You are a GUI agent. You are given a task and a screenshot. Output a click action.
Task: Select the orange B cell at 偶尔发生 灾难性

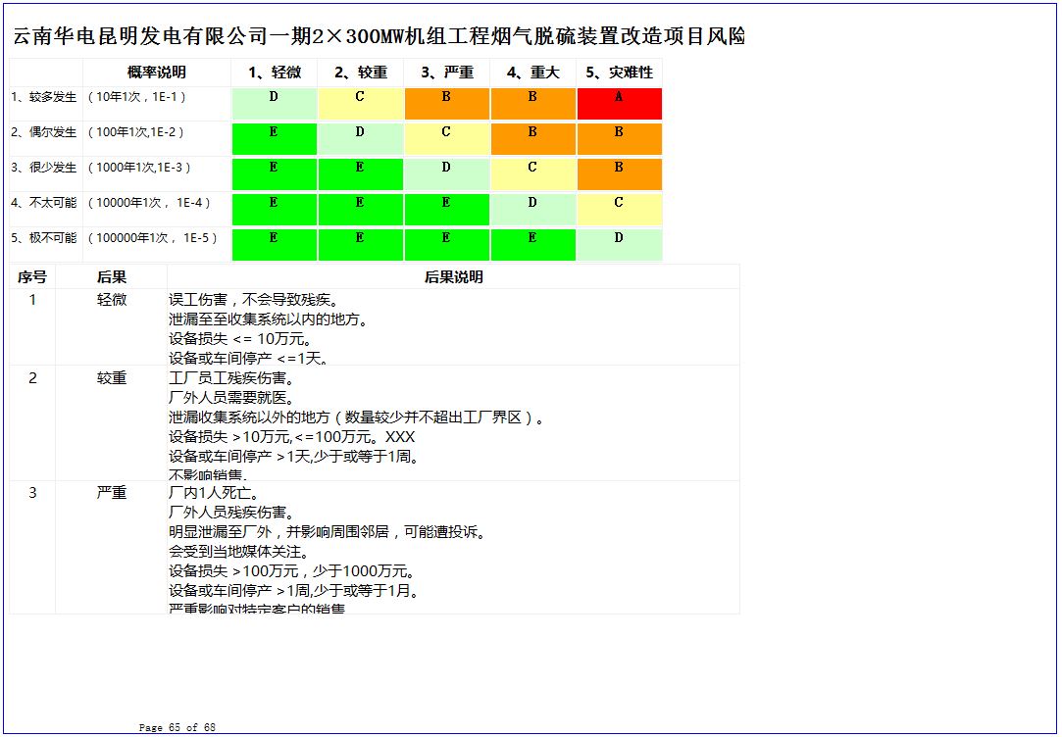(x=619, y=139)
